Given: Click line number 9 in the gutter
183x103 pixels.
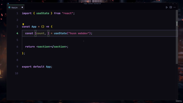Looking at the screenshot, I should 17,67.
